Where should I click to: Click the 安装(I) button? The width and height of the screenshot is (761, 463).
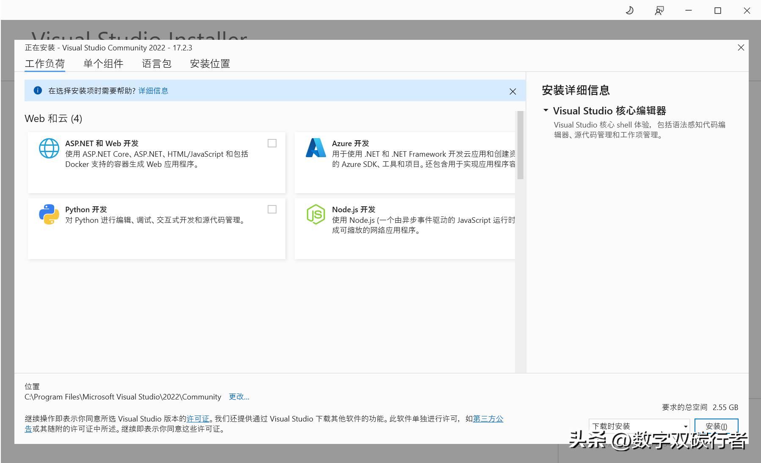pyautogui.click(x=716, y=426)
